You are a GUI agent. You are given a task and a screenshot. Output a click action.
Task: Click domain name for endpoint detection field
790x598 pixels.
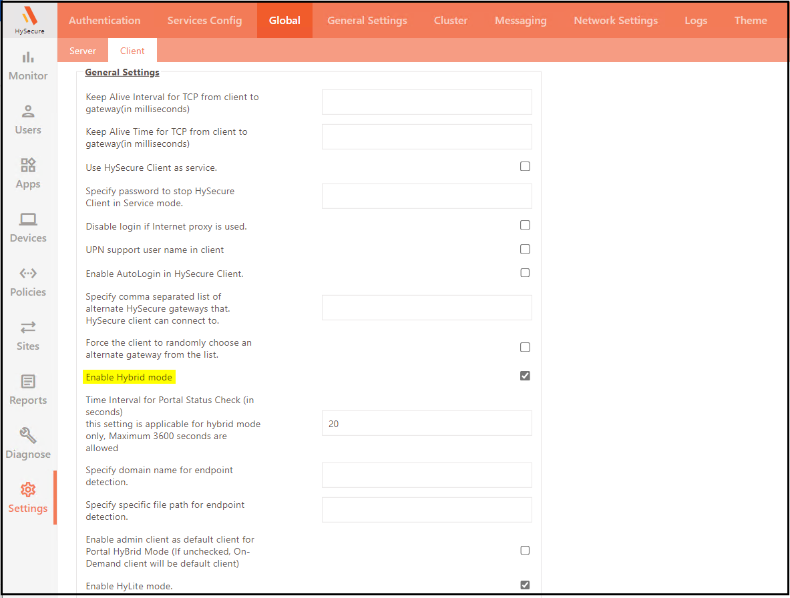point(427,475)
